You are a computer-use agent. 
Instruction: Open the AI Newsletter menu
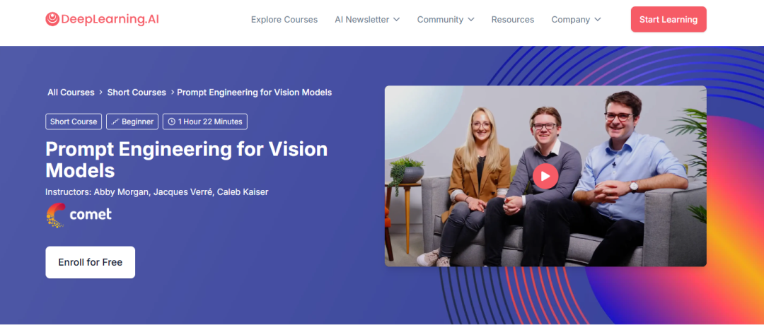point(367,20)
